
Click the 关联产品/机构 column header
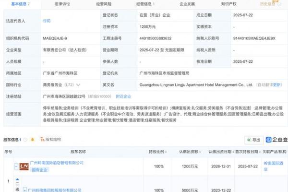point(274,152)
